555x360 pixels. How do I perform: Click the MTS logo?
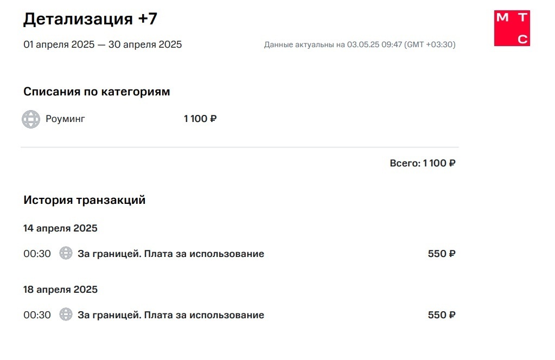[x=512, y=28]
